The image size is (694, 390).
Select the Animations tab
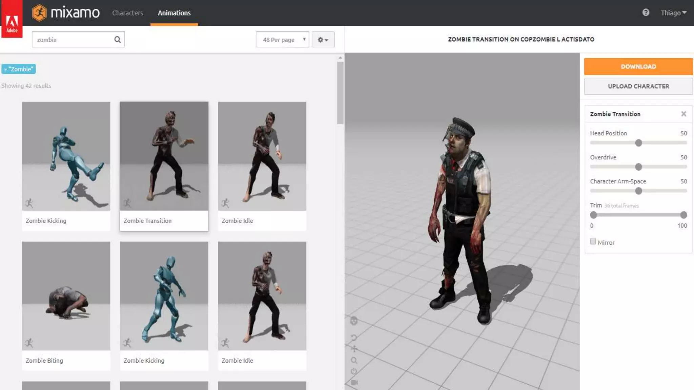174,13
